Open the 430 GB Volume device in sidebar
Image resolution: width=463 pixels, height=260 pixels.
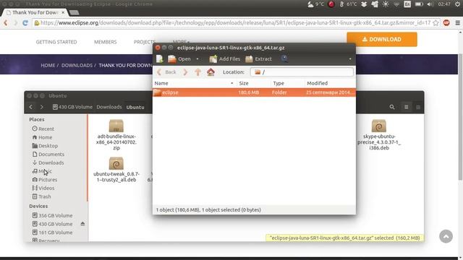coord(52,224)
